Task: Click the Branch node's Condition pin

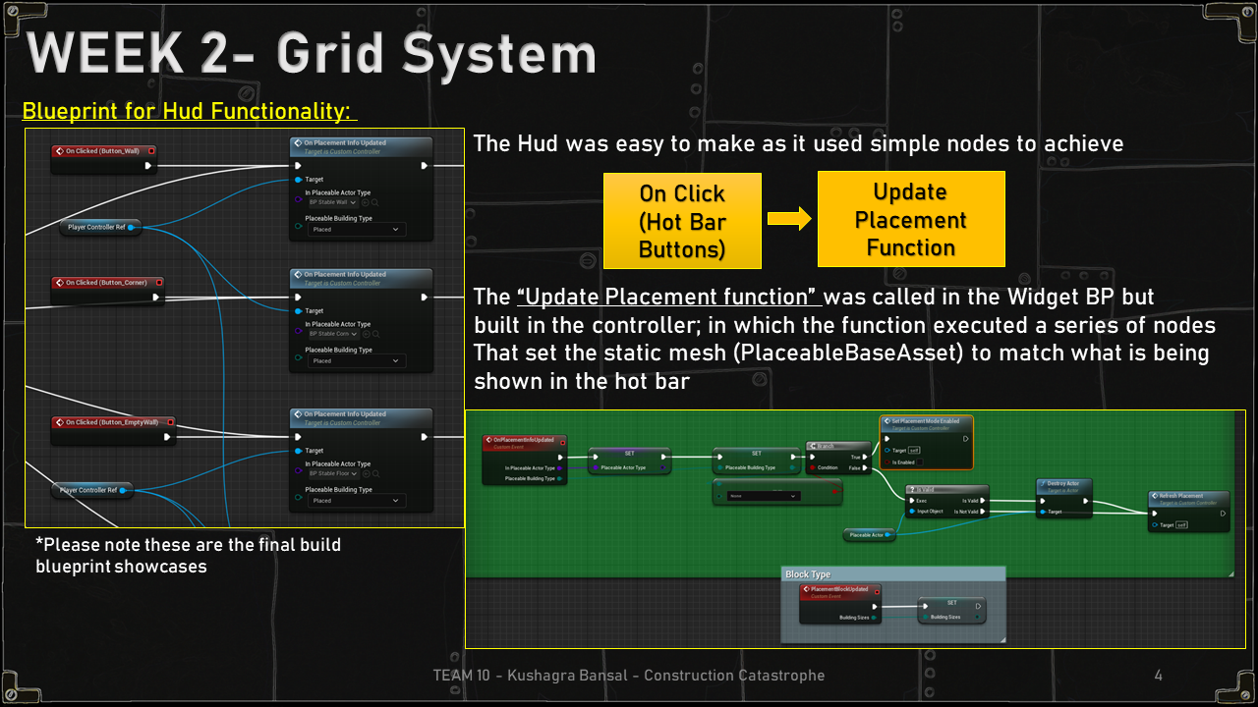Action: click(812, 467)
